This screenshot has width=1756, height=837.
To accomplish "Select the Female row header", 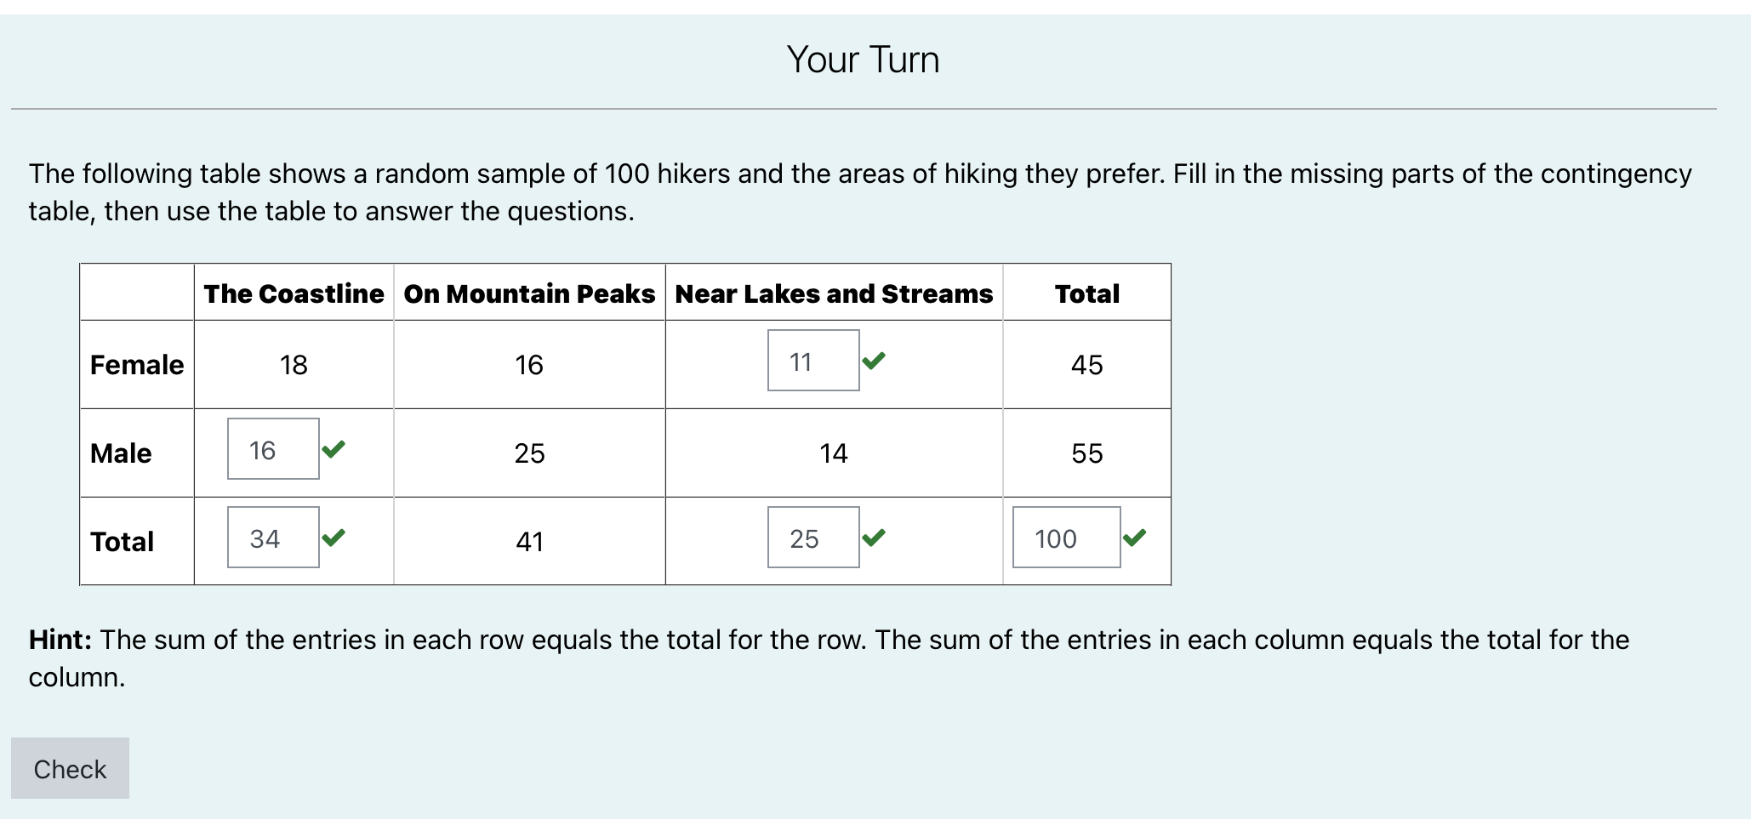I will pyautogui.click(x=136, y=365).
